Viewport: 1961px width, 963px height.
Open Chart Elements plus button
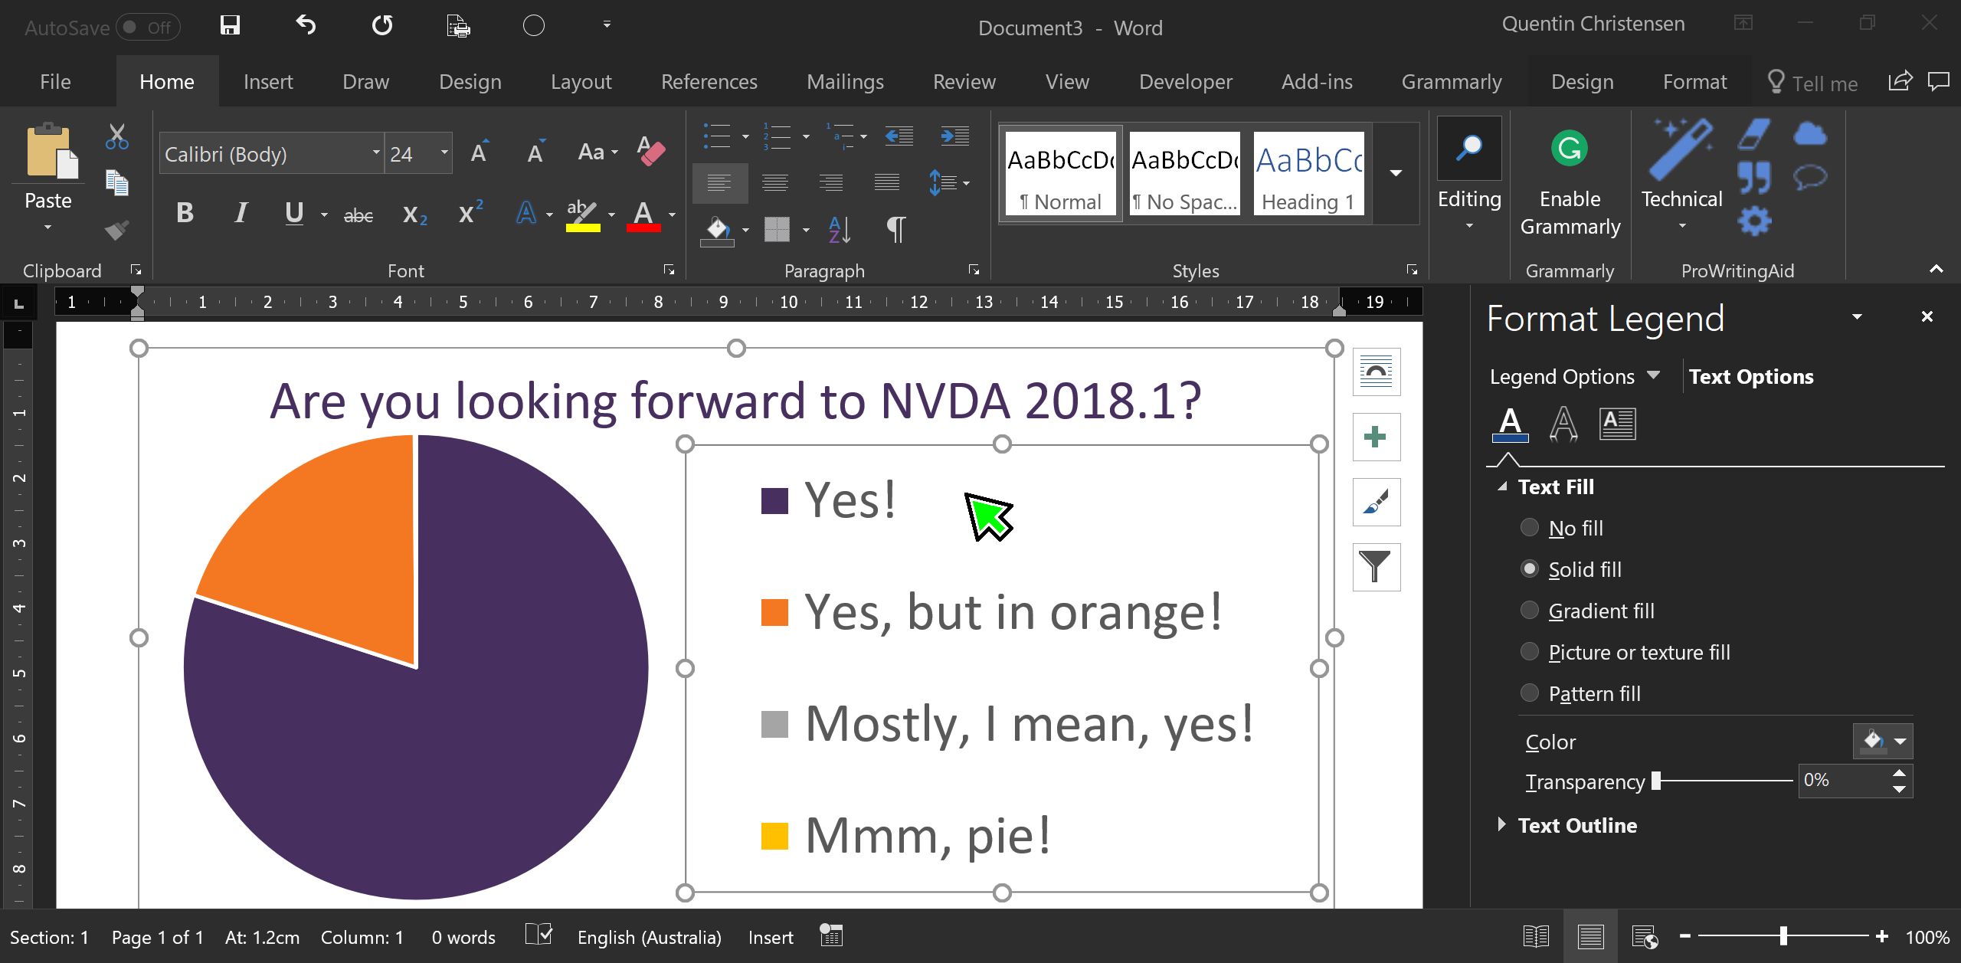coord(1377,437)
